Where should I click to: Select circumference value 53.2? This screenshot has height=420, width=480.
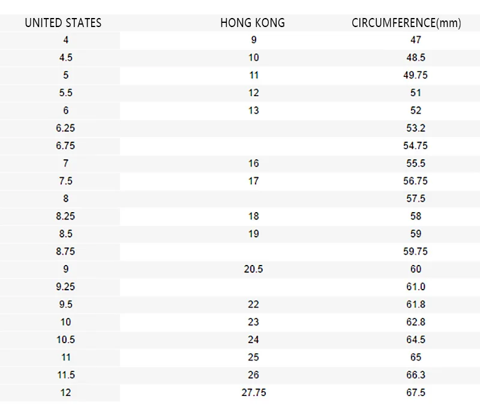415,128
